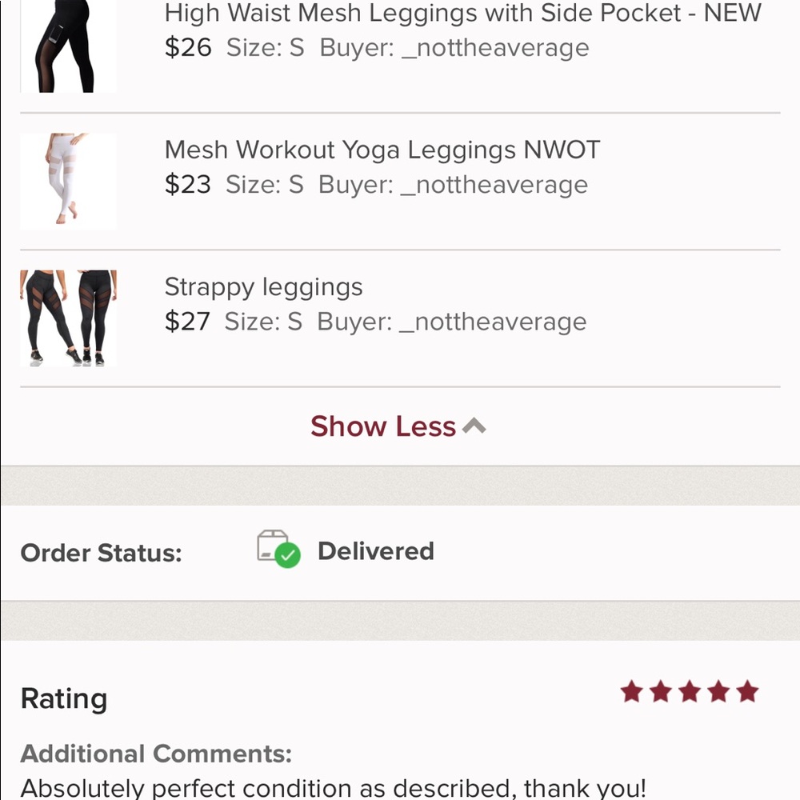Expand the Strappy leggings listing details
Viewport: 800px width, 800px height.
[263, 286]
